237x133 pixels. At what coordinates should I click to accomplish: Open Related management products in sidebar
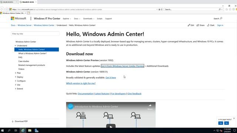coord(31,65)
